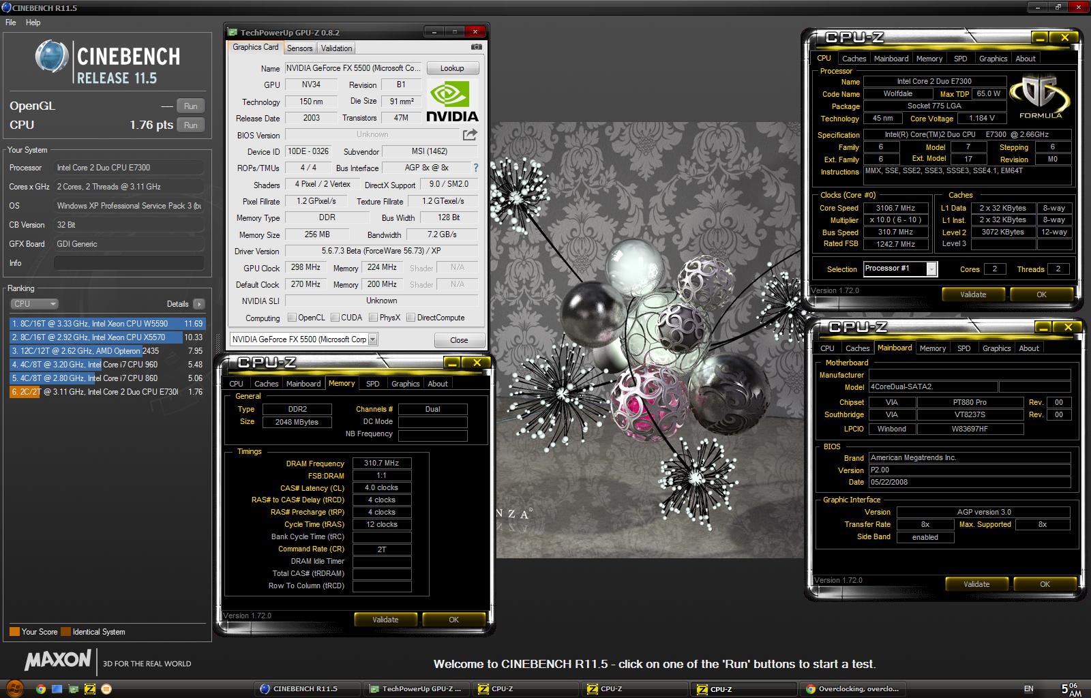Click the Windows Start orb
Viewport: 1091px width, 698px height.
click(x=14, y=688)
